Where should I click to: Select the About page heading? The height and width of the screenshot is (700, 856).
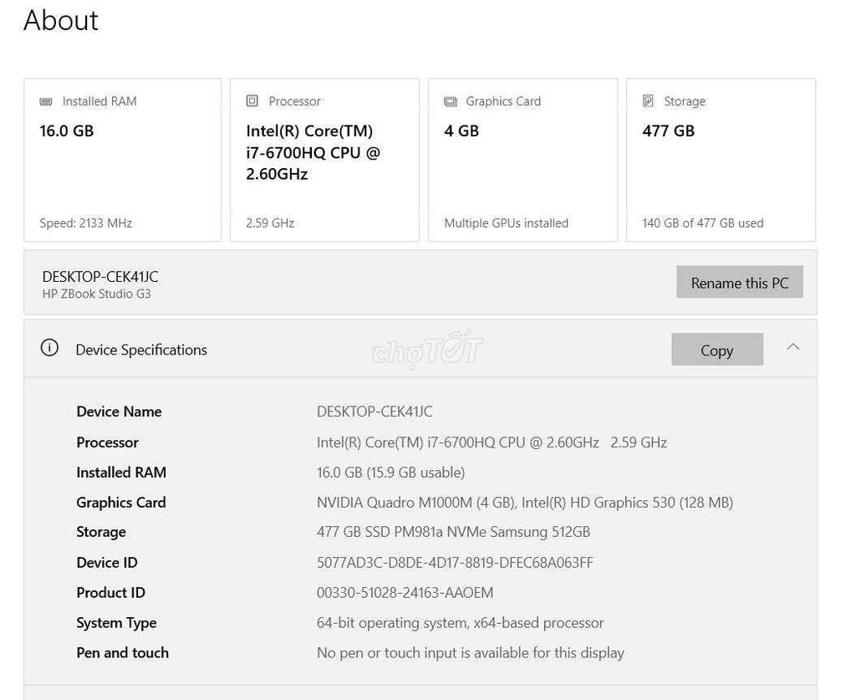tap(60, 21)
